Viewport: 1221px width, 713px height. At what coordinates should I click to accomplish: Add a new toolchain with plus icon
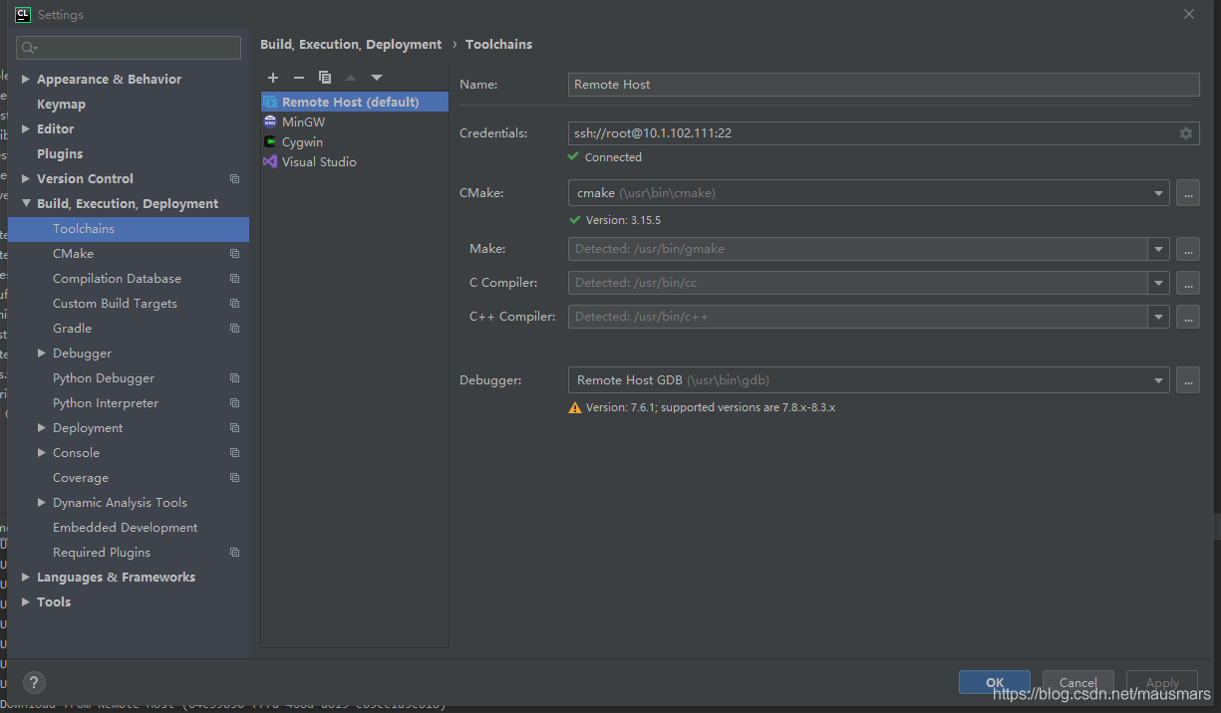(x=273, y=78)
